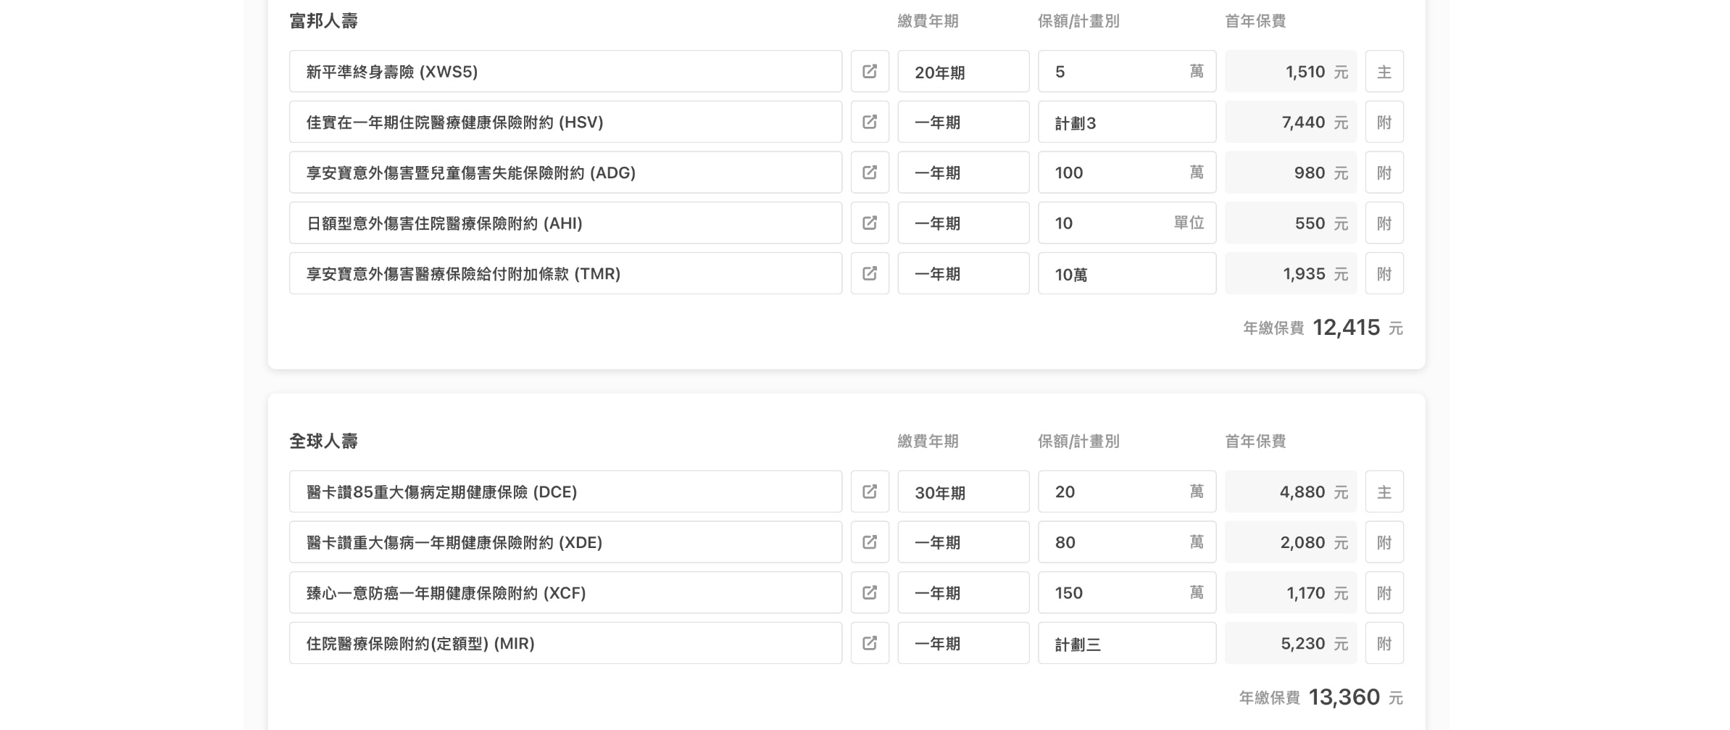1730x730 pixels.
Task: Open external link for 新平準終身壽險 (XWS5)
Action: coord(870,71)
